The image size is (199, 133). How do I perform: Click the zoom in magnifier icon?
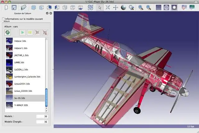141,7
